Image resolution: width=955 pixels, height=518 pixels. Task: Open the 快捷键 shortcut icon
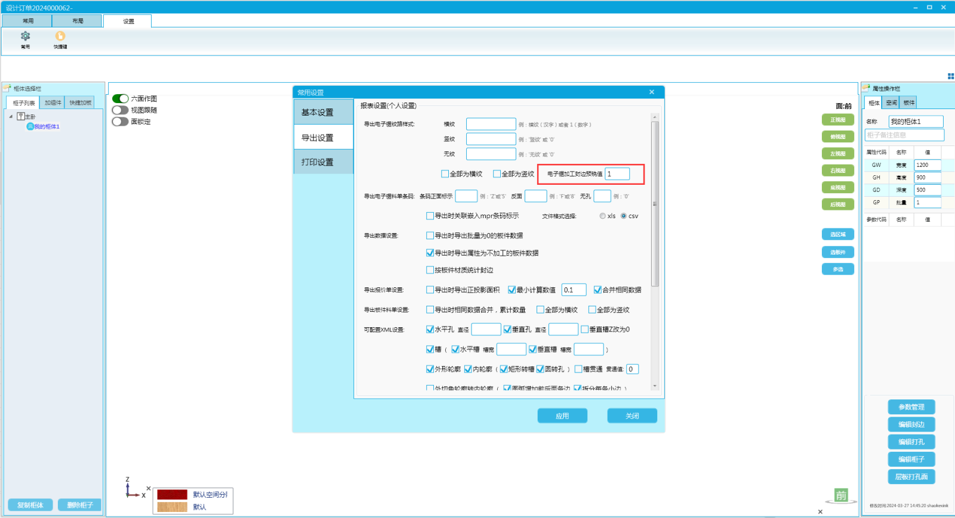tap(60, 36)
